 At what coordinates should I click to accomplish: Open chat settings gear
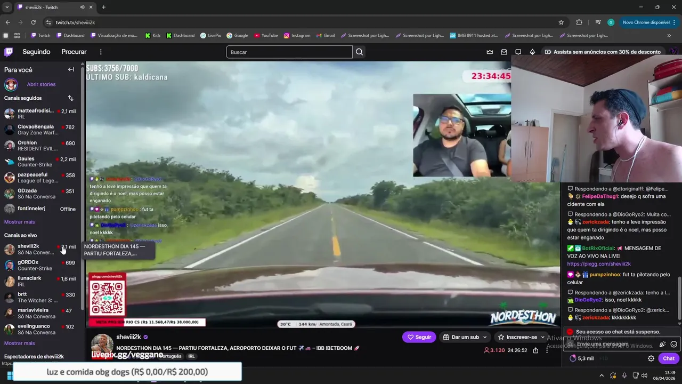651,358
